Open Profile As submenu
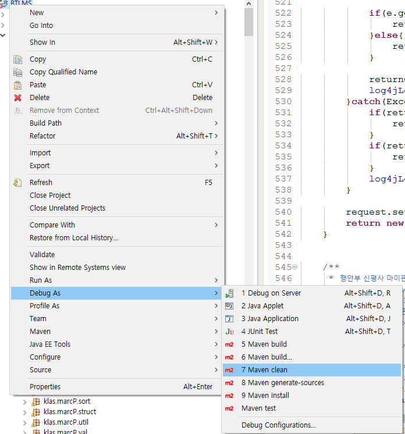The height and width of the screenshot is (434, 405). pyautogui.click(x=117, y=306)
